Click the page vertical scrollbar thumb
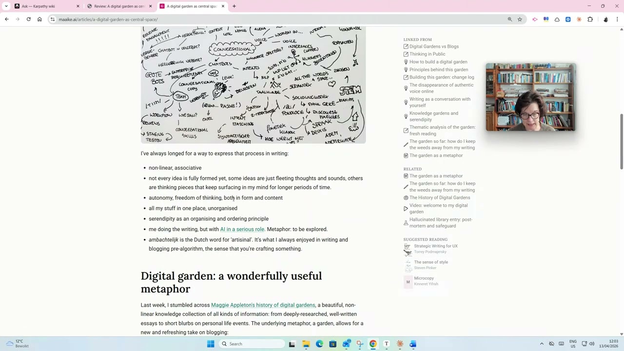 coord(621,141)
